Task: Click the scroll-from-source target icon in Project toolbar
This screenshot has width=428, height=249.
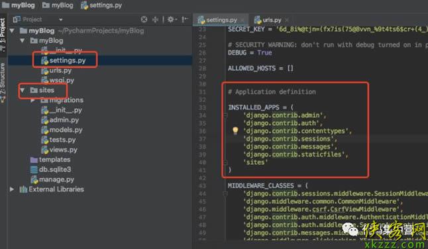Action: (x=144, y=19)
